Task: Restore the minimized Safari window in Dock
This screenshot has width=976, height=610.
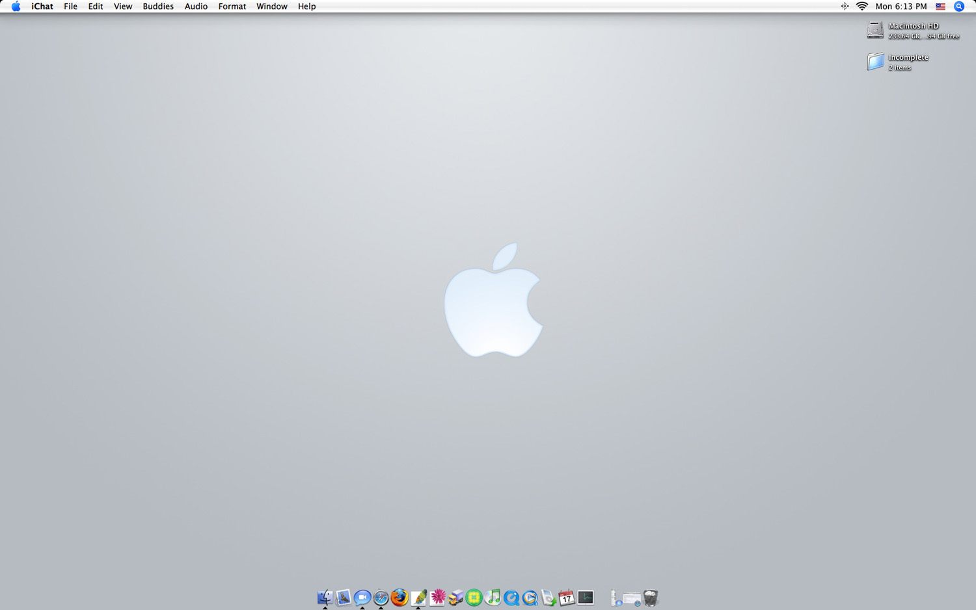Action: click(632, 598)
